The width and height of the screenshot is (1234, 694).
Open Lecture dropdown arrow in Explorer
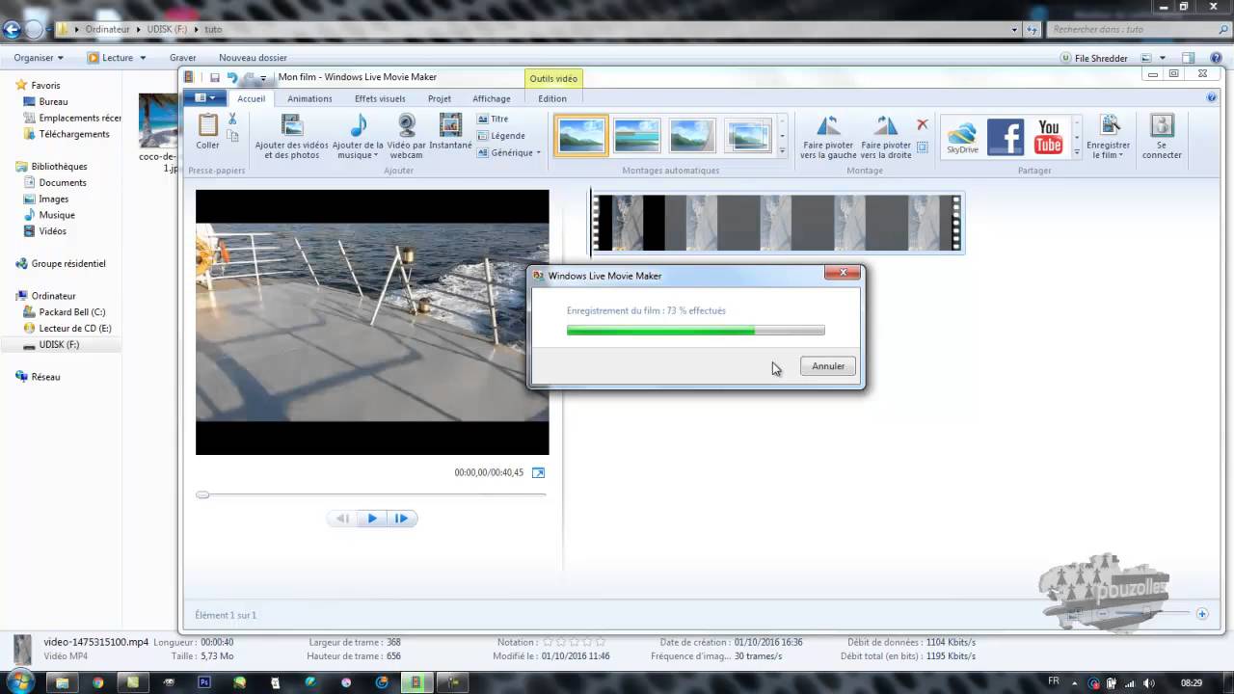click(x=143, y=58)
